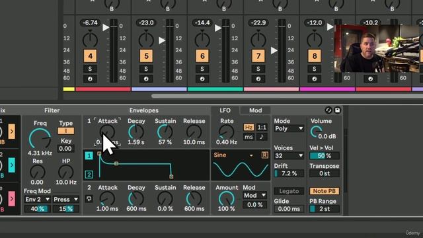Click the envelope 1 Sustain knob
The width and height of the screenshot is (423, 238).
pos(165,132)
